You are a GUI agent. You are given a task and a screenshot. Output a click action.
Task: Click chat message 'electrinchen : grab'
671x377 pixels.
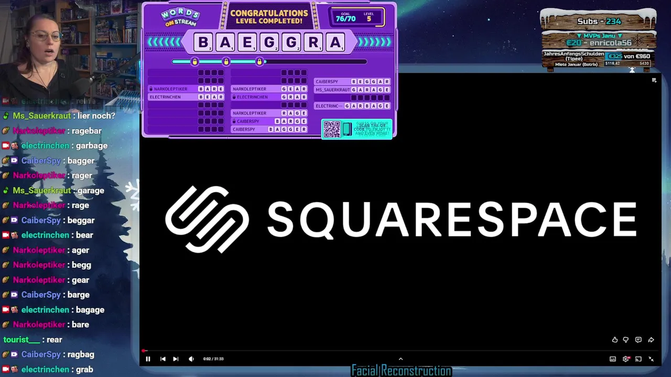48,370
